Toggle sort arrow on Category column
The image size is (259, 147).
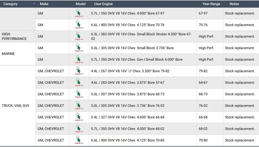pyautogui.click(x=34, y=3)
